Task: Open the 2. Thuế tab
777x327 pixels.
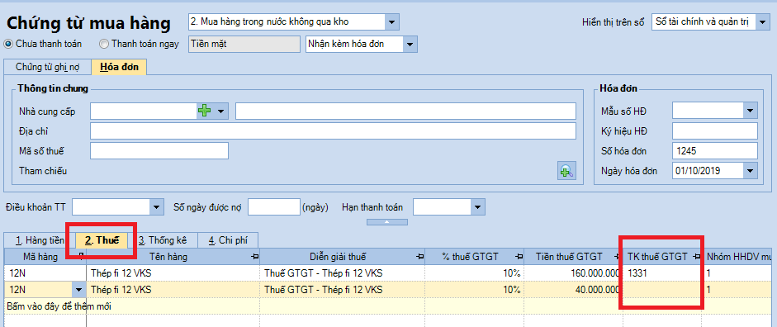Action: 102,241
